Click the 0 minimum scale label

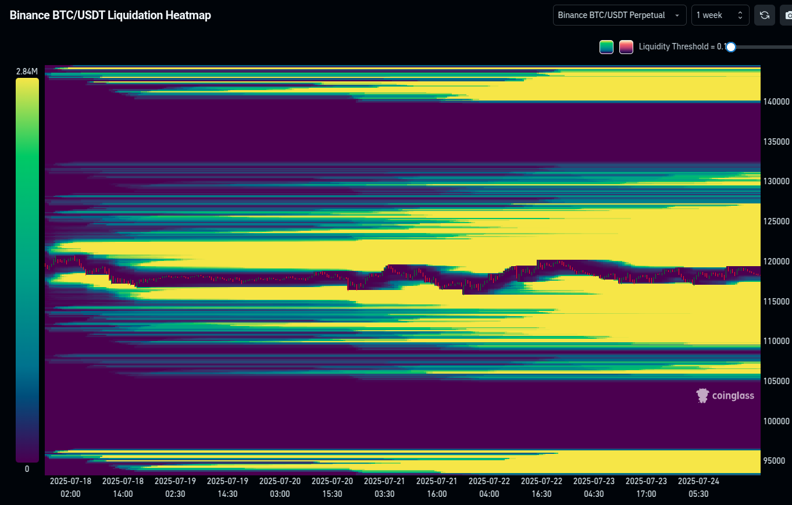27,469
